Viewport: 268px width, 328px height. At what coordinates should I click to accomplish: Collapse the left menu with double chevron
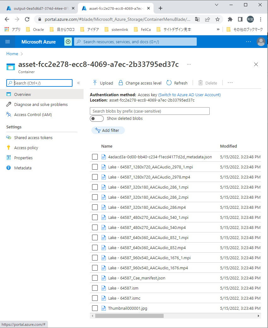pyautogui.click(x=79, y=83)
